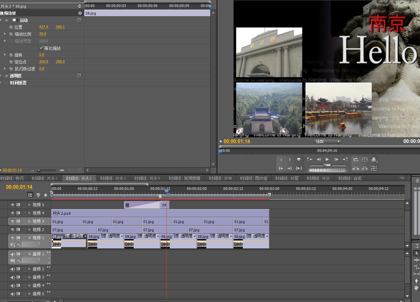Reset the 运动 motion effect
Image resolution: width=420 pixels, height=302 pixels.
pyautogui.click(x=79, y=20)
